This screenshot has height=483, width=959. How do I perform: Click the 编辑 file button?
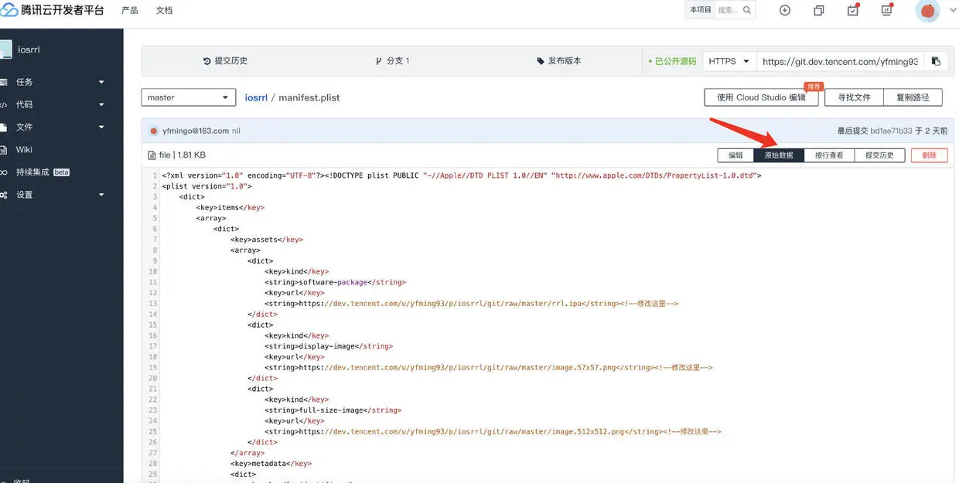[735, 155]
